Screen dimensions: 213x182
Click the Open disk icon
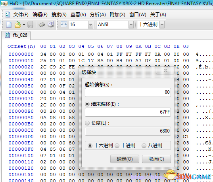[51, 25]
